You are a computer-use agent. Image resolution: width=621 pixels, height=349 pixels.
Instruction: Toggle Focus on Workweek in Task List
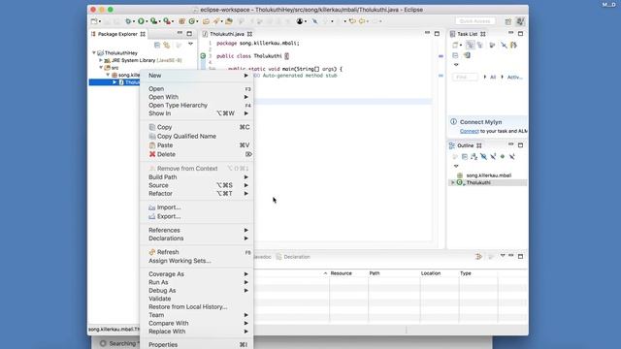[x=492, y=46]
